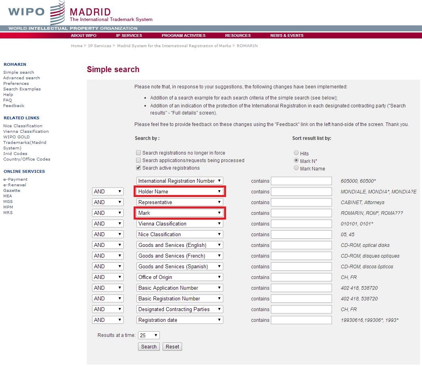Uncheck Search active registrations checkbox
This screenshot has height=367, width=422.
(x=138, y=168)
